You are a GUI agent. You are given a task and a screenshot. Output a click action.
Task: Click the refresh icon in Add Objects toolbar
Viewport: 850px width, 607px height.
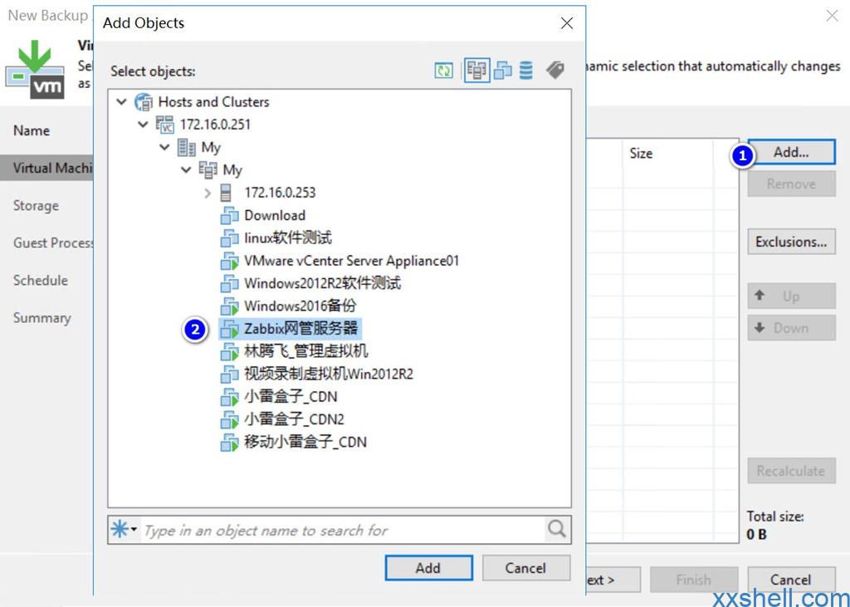click(443, 70)
